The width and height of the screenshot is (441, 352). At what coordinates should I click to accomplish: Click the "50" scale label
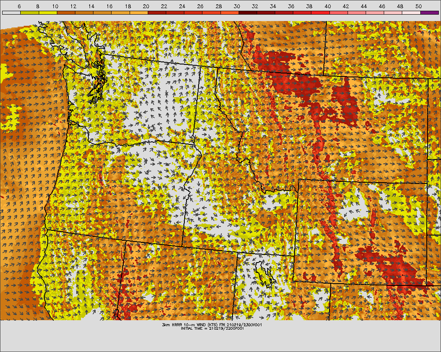(419, 6)
